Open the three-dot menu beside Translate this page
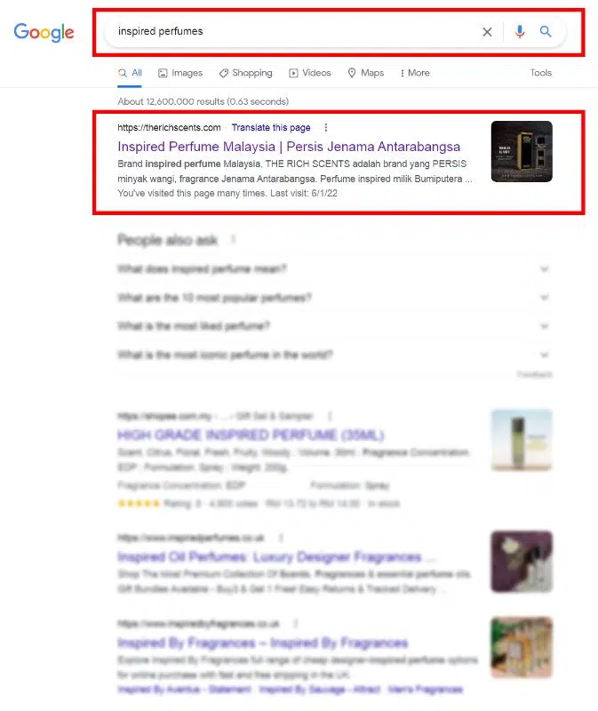This screenshot has width=598, height=711. coord(325,128)
